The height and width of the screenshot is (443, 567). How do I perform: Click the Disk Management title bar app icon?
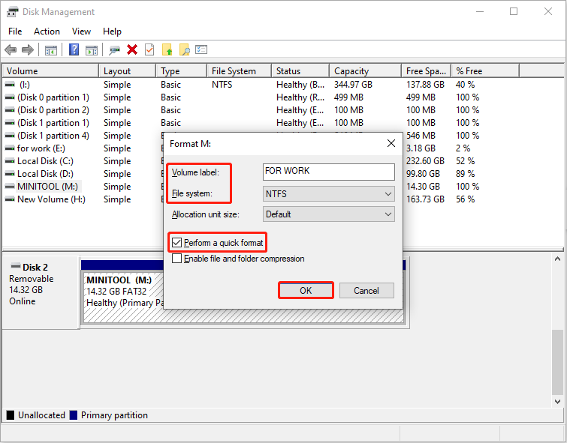click(12, 11)
